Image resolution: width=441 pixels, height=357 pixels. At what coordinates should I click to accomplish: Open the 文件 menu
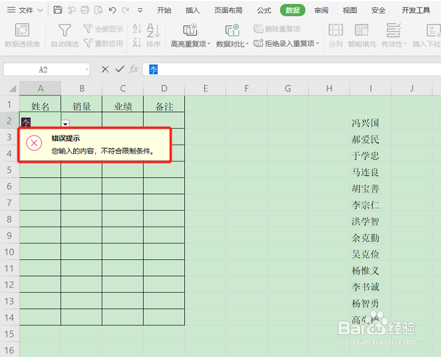[25, 10]
